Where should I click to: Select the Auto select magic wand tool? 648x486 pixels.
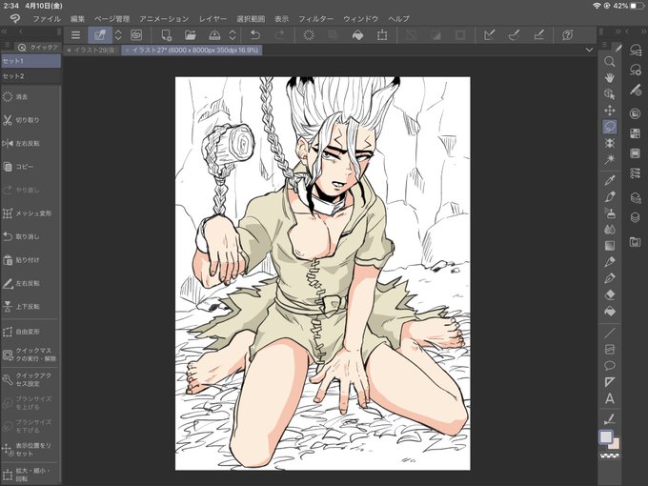click(609, 159)
